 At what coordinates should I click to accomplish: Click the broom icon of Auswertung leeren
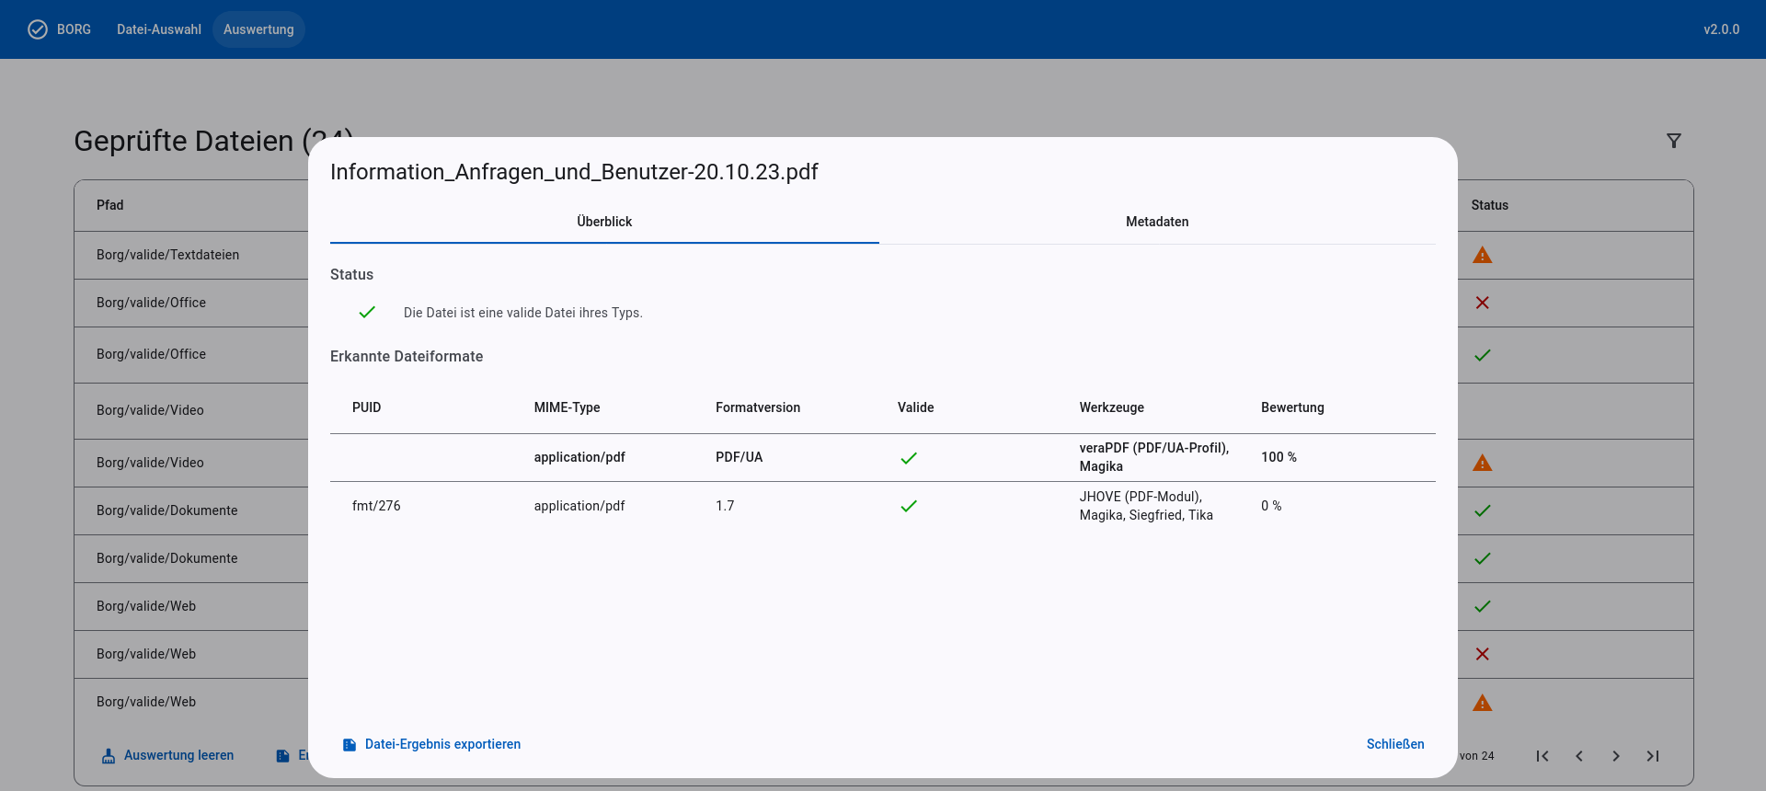pyautogui.click(x=109, y=756)
